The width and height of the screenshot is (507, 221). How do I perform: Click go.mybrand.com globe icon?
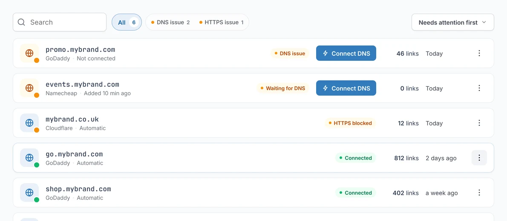[29, 158]
